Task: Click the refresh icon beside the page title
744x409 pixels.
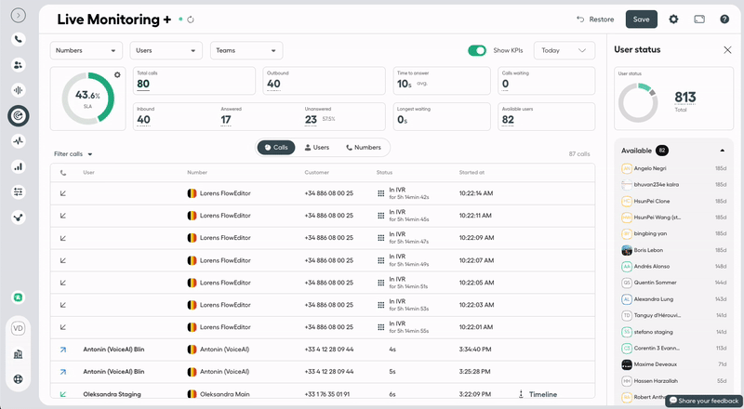Action: tap(191, 19)
